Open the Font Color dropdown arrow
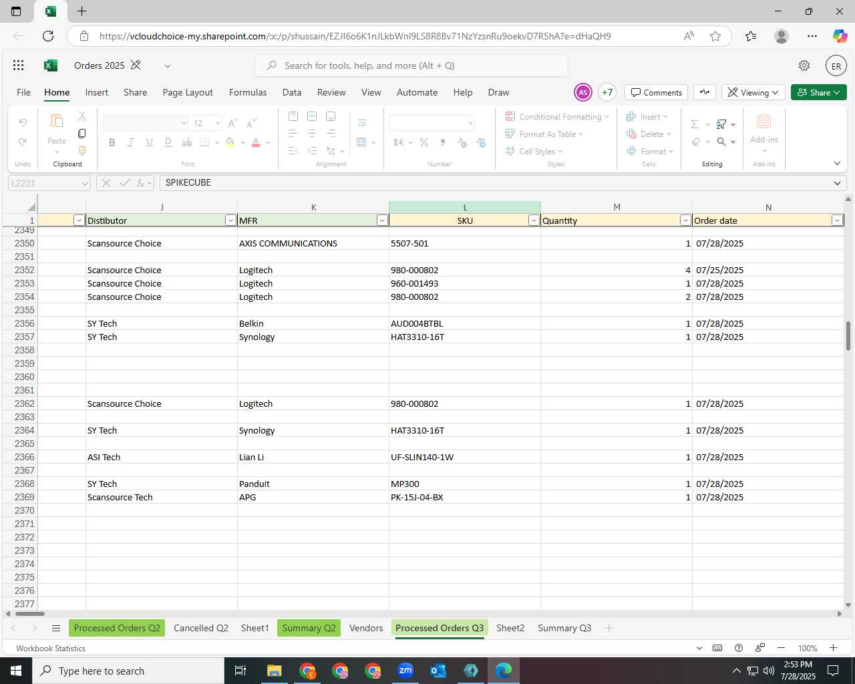The height and width of the screenshot is (684, 855). [268, 142]
